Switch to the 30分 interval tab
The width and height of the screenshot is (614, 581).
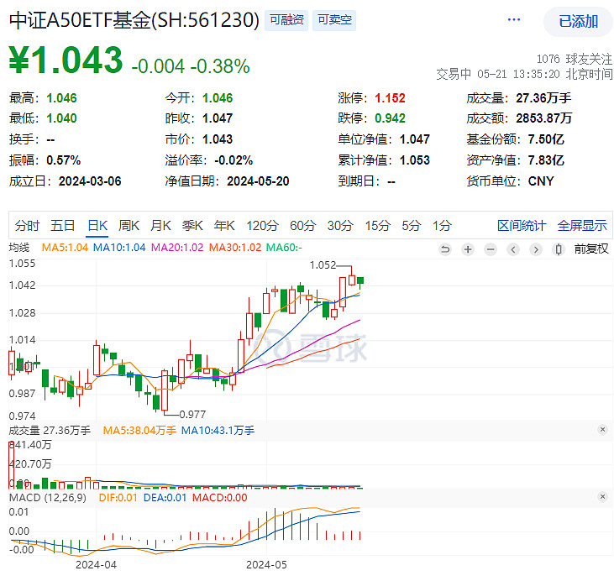[x=340, y=226]
